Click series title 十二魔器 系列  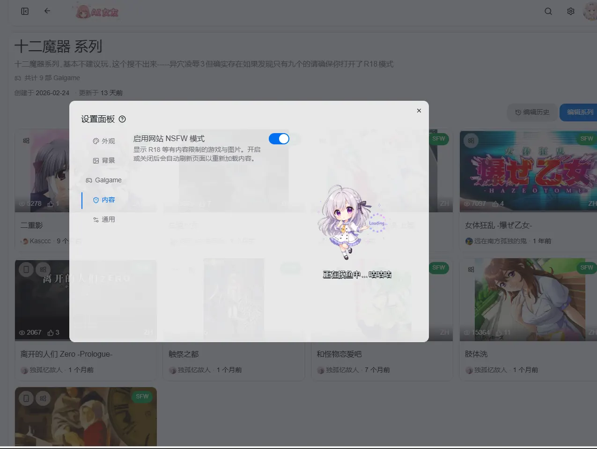[59, 46]
